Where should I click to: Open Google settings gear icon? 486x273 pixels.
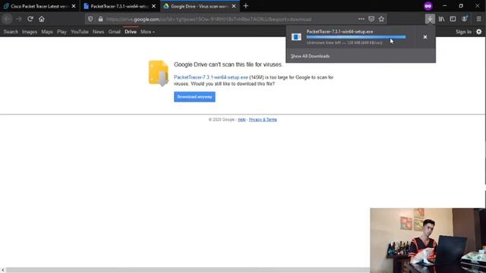tap(479, 32)
